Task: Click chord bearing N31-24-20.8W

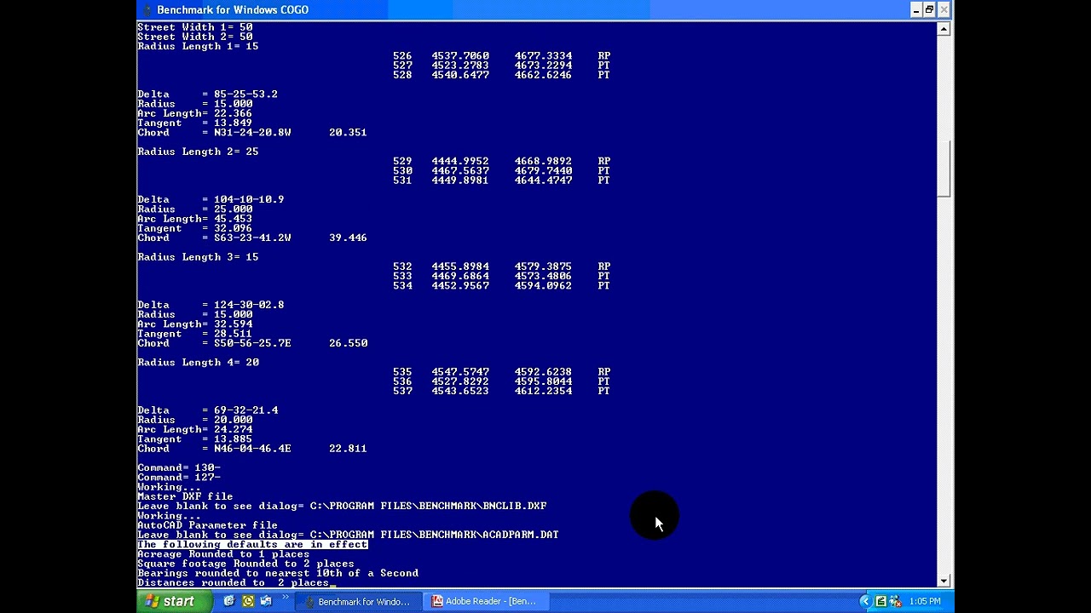Action: tap(252, 133)
